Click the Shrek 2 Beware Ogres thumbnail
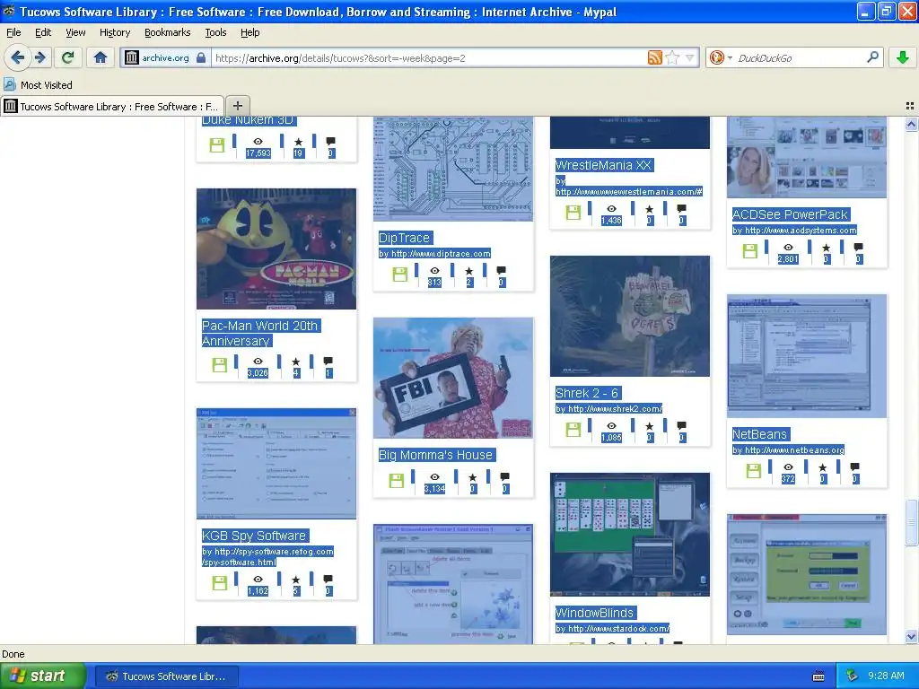Image resolution: width=919 pixels, height=689 pixels. point(630,317)
